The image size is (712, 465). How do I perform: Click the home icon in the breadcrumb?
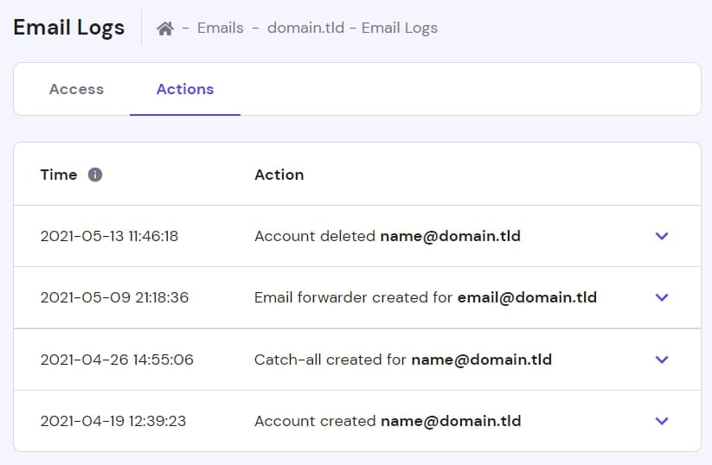pos(165,29)
